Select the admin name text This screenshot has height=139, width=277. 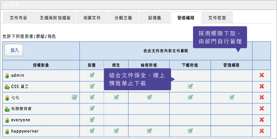[18, 75]
